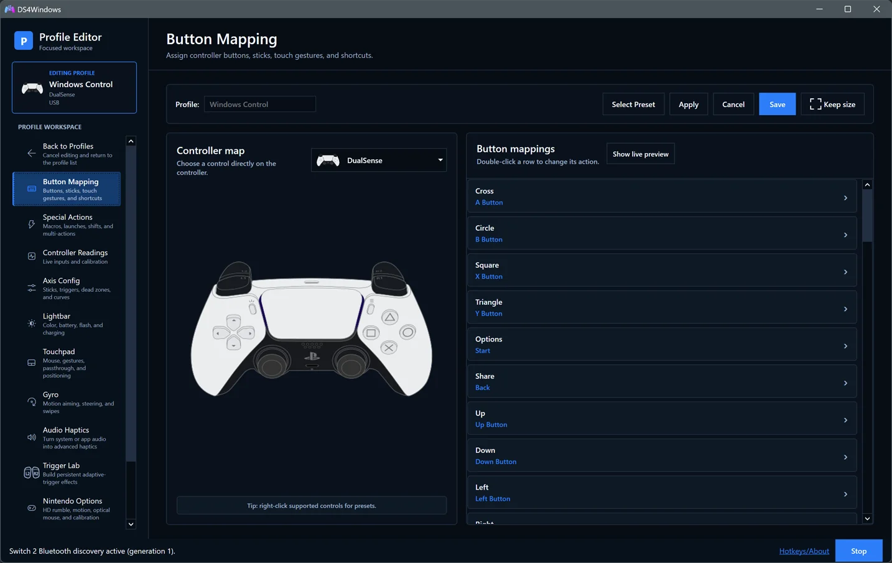The height and width of the screenshot is (563, 892).
Task: Open the DualSense controller type dropdown
Action: coord(379,161)
